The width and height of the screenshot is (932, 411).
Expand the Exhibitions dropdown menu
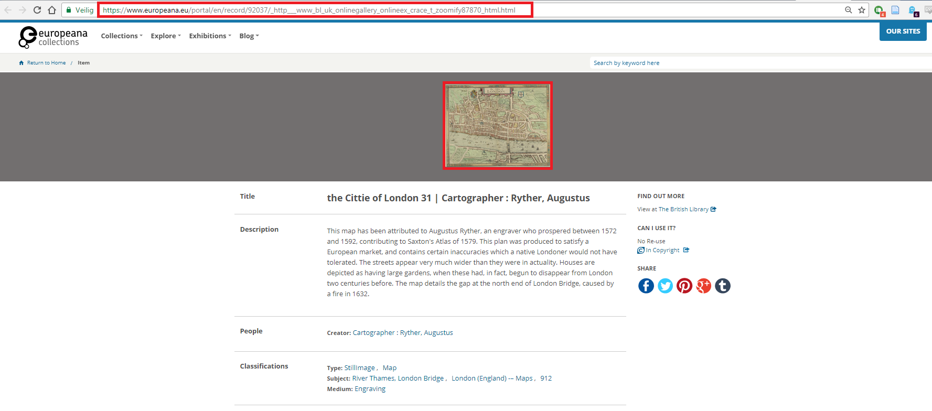[210, 36]
